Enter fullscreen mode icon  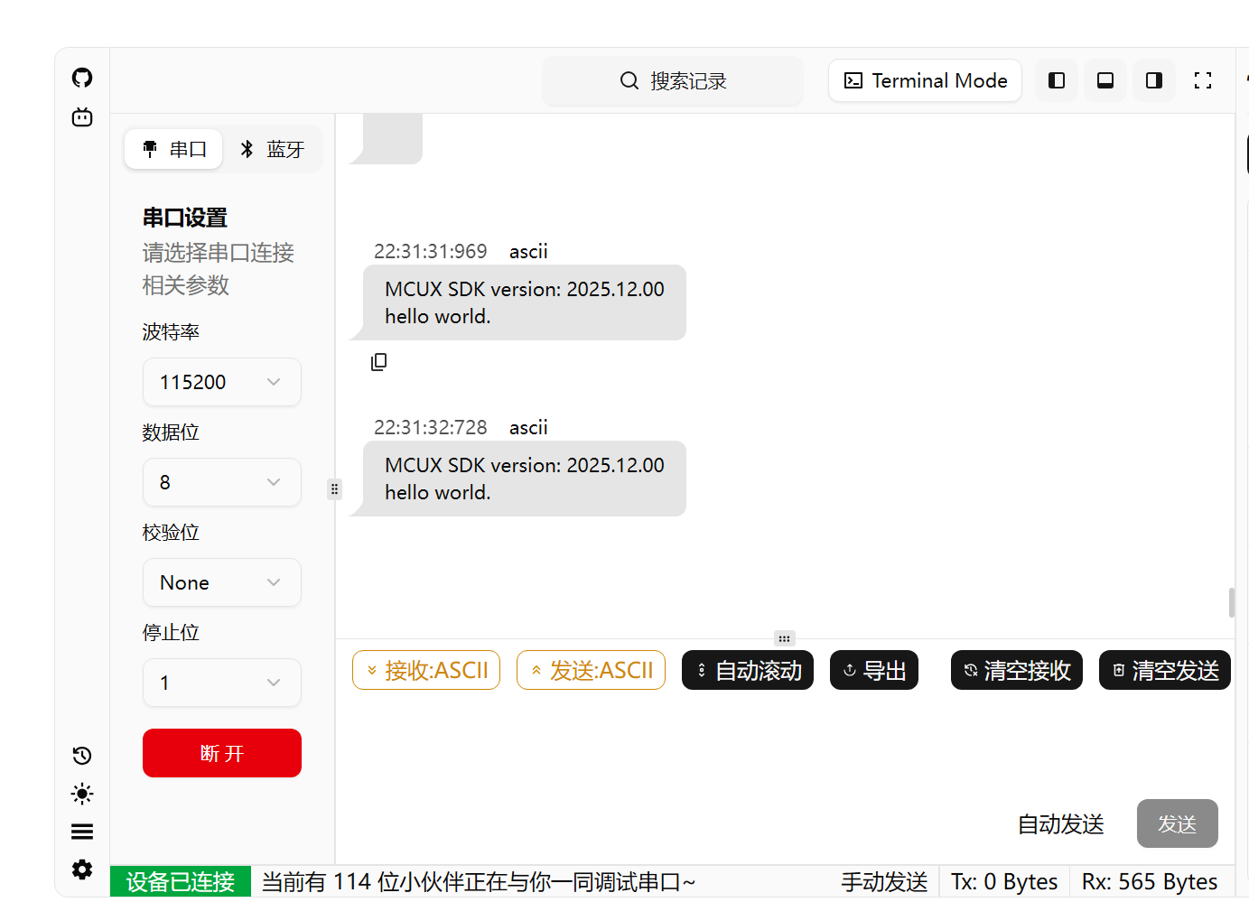(x=1203, y=80)
